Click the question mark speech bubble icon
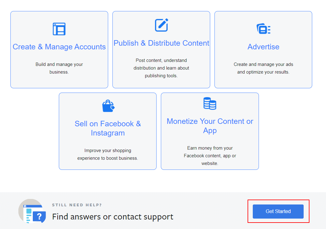326x229 pixels. [x=39, y=217]
